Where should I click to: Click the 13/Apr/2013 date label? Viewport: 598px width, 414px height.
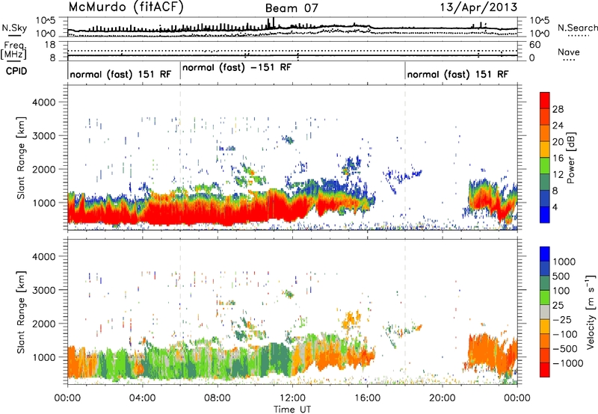479,7
